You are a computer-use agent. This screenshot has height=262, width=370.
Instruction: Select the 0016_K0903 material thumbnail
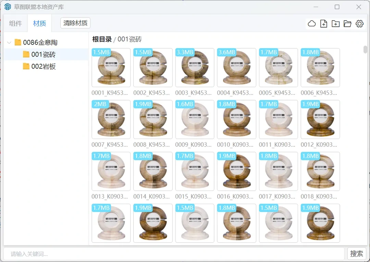[236, 171]
